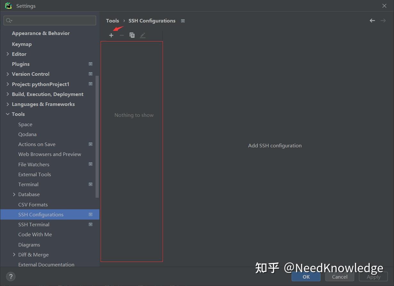Viewport: 394px width, 286px height.
Task: Click the Copy configuration icon
Action: [x=132, y=35]
